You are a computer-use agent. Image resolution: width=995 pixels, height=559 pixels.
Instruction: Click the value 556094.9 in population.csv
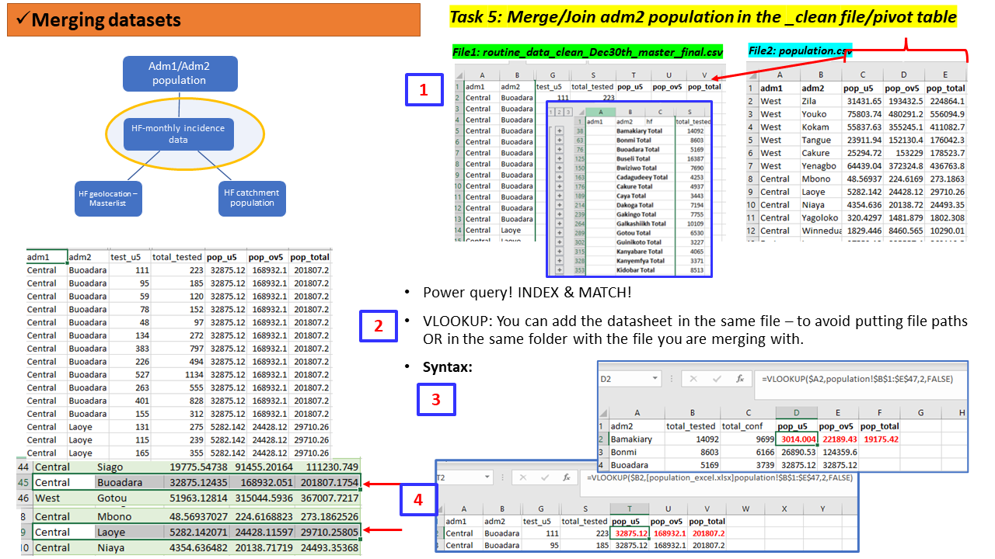point(947,114)
